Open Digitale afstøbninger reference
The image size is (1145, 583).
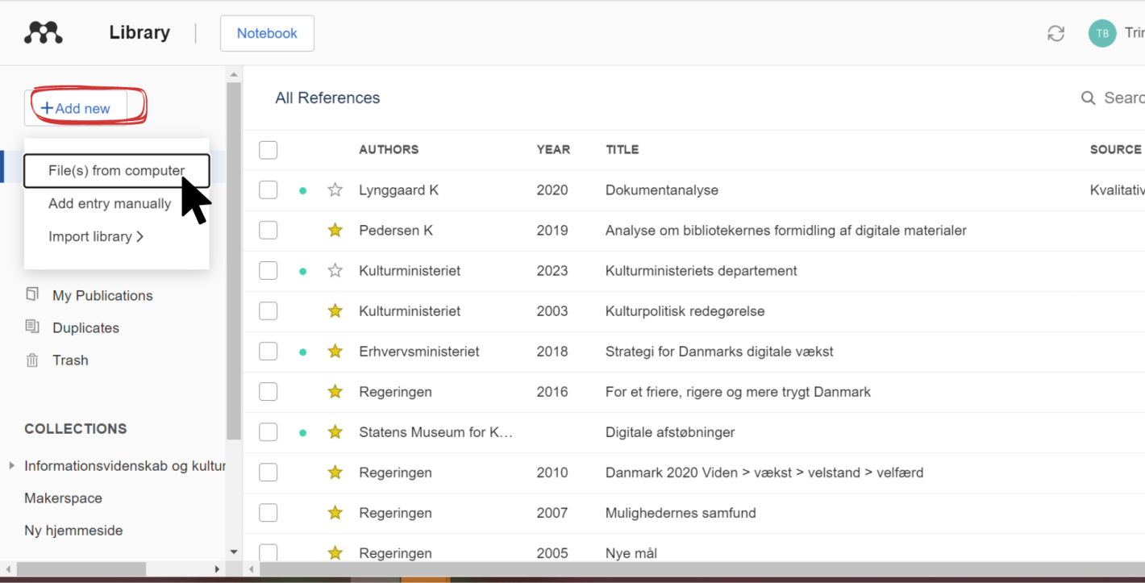pos(670,432)
